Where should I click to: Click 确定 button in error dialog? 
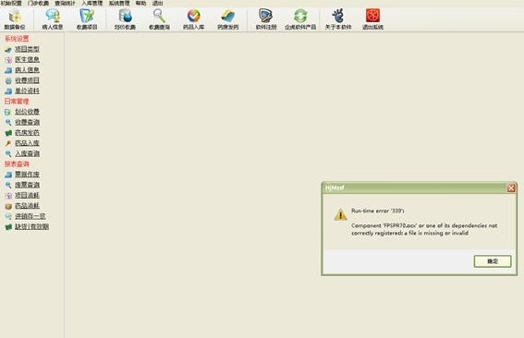pyautogui.click(x=493, y=261)
